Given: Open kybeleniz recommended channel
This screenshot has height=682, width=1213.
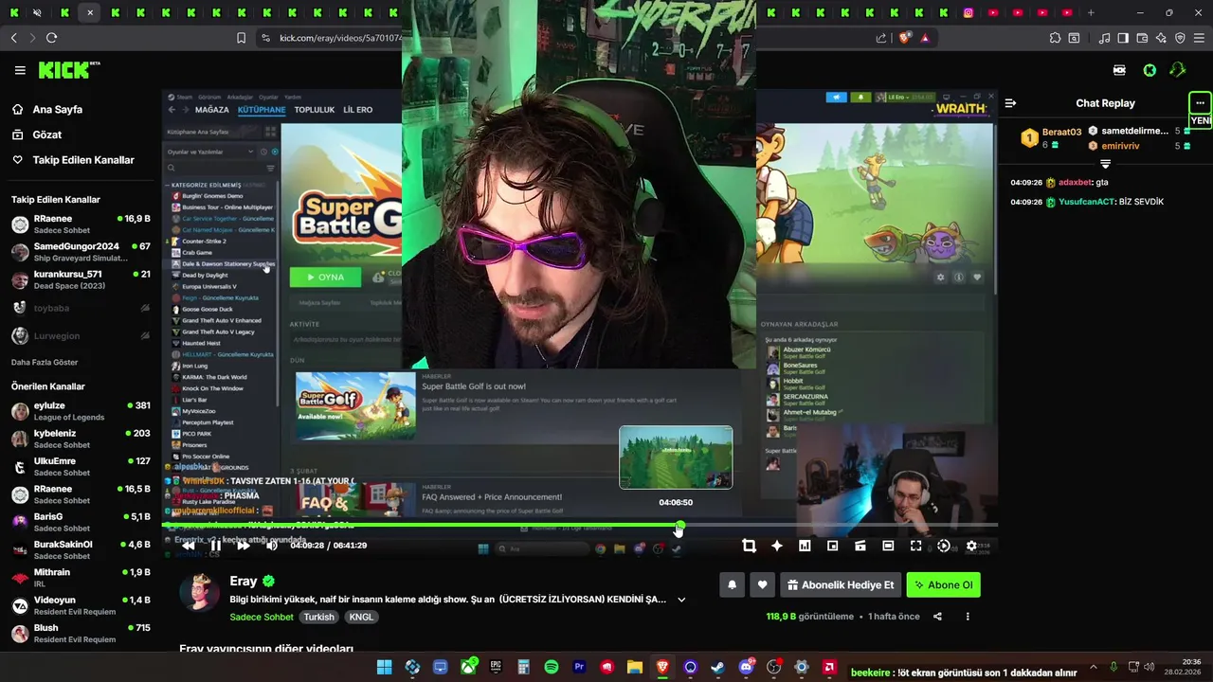Looking at the screenshot, I should (81, 439).
